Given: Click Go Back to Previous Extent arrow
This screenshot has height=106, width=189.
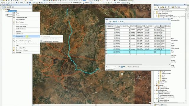Looking at the screenshot, I should [17, 3].
